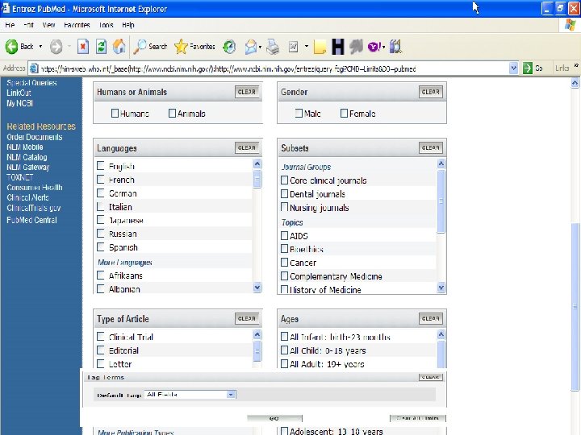Click the Edit page toolbar icon
The height and width of the screenshot is (435, 581).
293,47
